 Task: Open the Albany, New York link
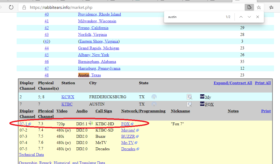94,55
